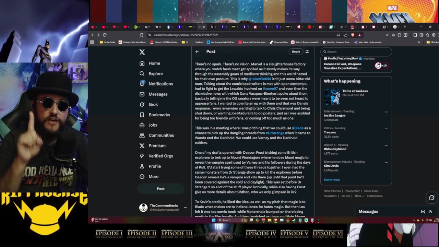Click the Profile person icon
The image size is (439, 247).
(x=142, y=166)
